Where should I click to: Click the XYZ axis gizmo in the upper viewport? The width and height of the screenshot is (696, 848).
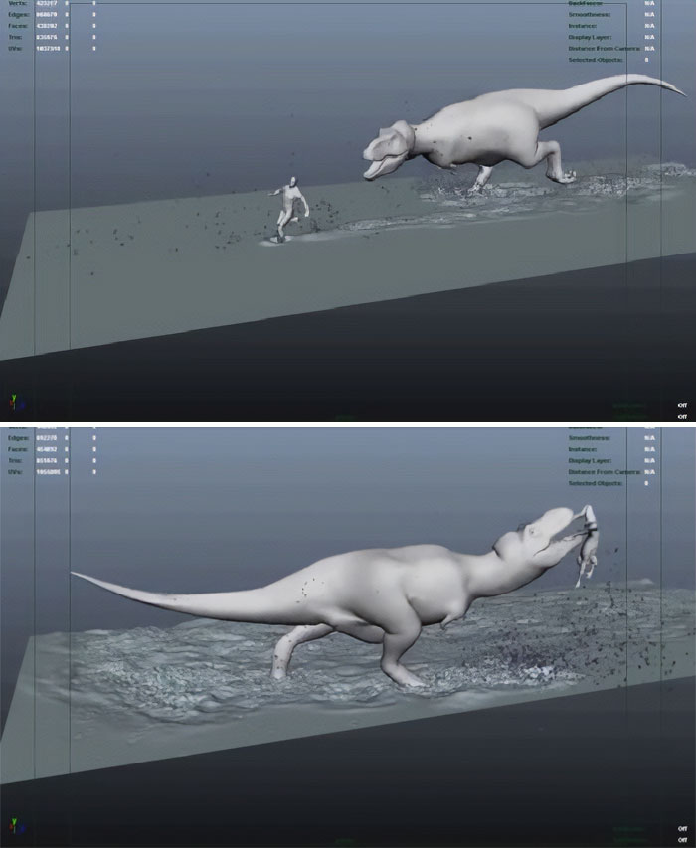point(16,401)
